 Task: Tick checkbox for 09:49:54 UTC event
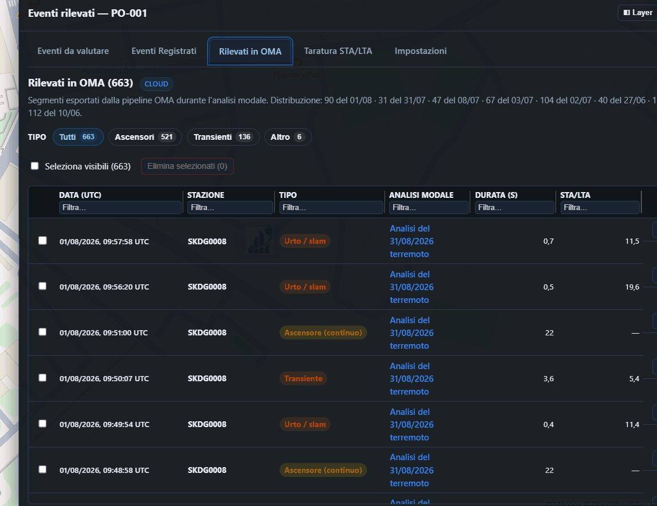click(x=42, y=424)
